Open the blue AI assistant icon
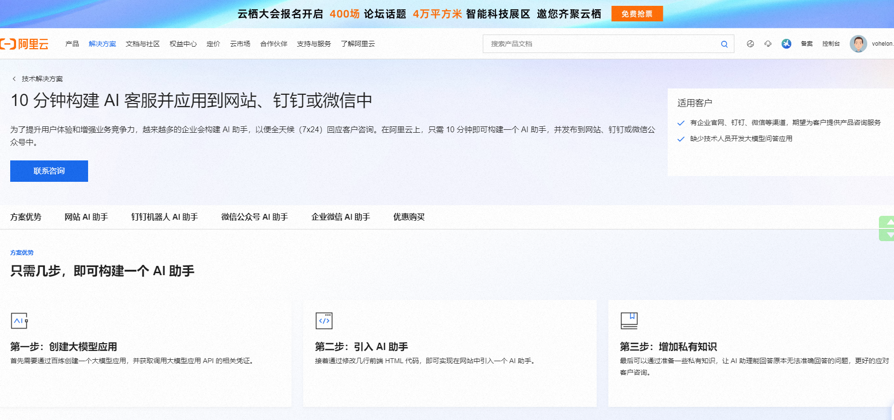 point(786,44)
